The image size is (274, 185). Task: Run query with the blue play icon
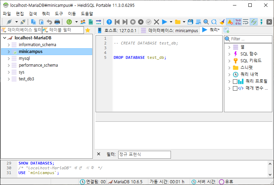point(164,22)
